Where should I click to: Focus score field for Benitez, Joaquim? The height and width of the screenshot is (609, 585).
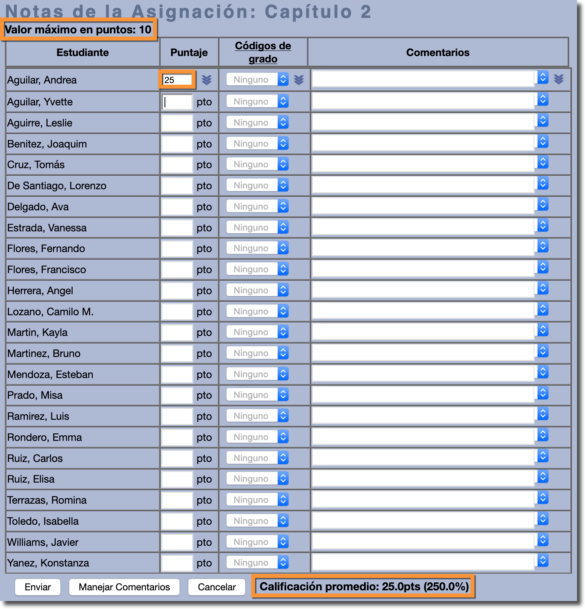(x=177, y=144)
